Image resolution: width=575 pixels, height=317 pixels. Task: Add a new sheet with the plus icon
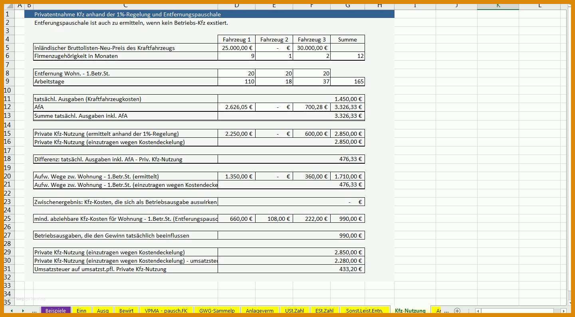(x=457, y=311)
